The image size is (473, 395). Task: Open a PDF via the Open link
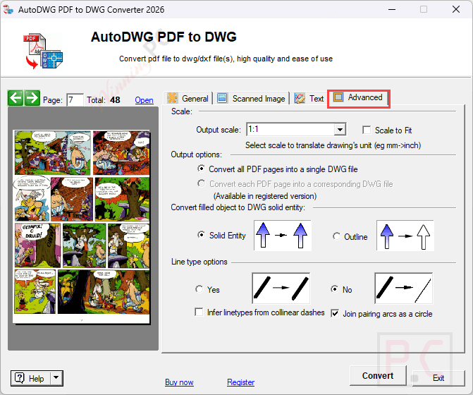click(x=145, y=100)
